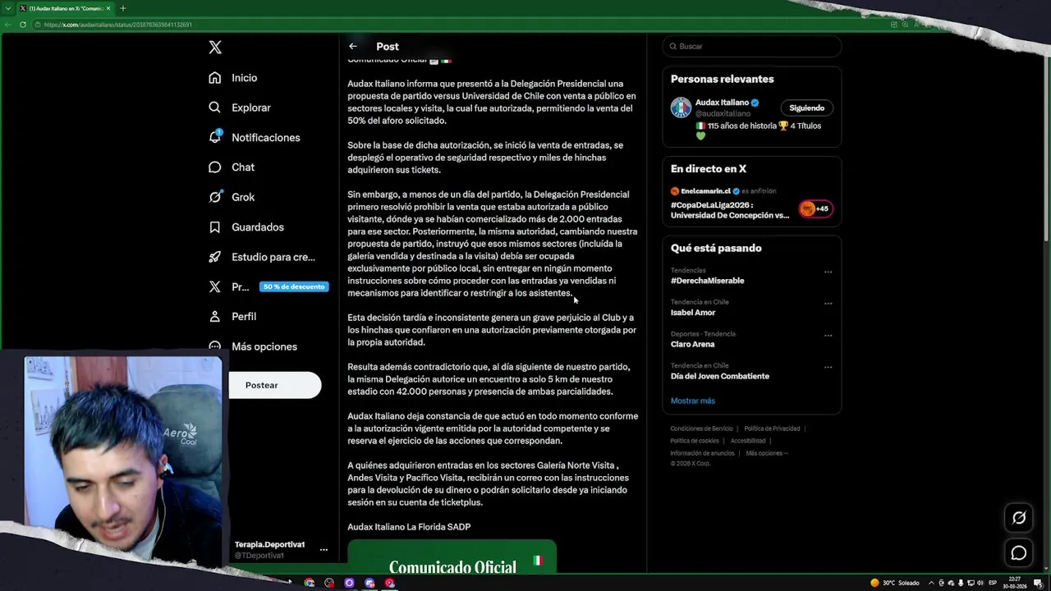
Task: Click the purple circle taskbar icon
Action: pyautogui.click(x=350, y=583)
